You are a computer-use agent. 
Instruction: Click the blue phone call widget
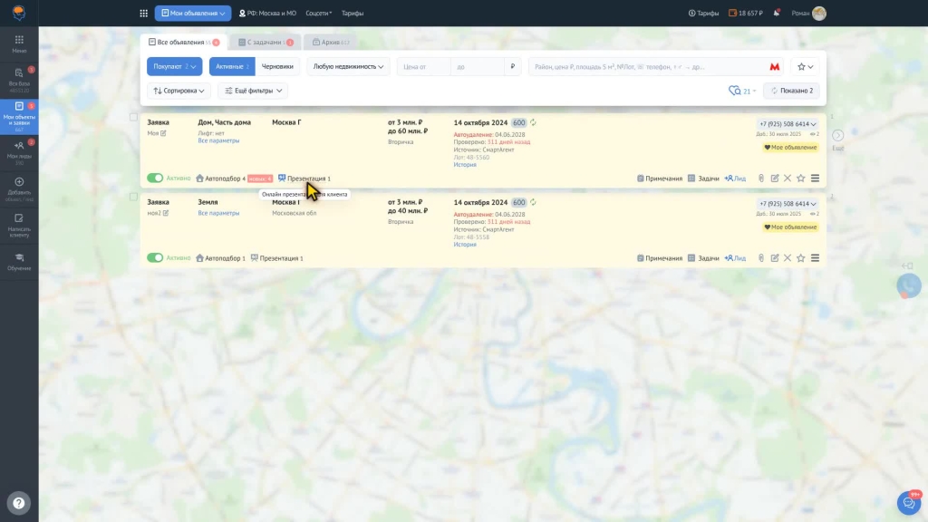909,285
